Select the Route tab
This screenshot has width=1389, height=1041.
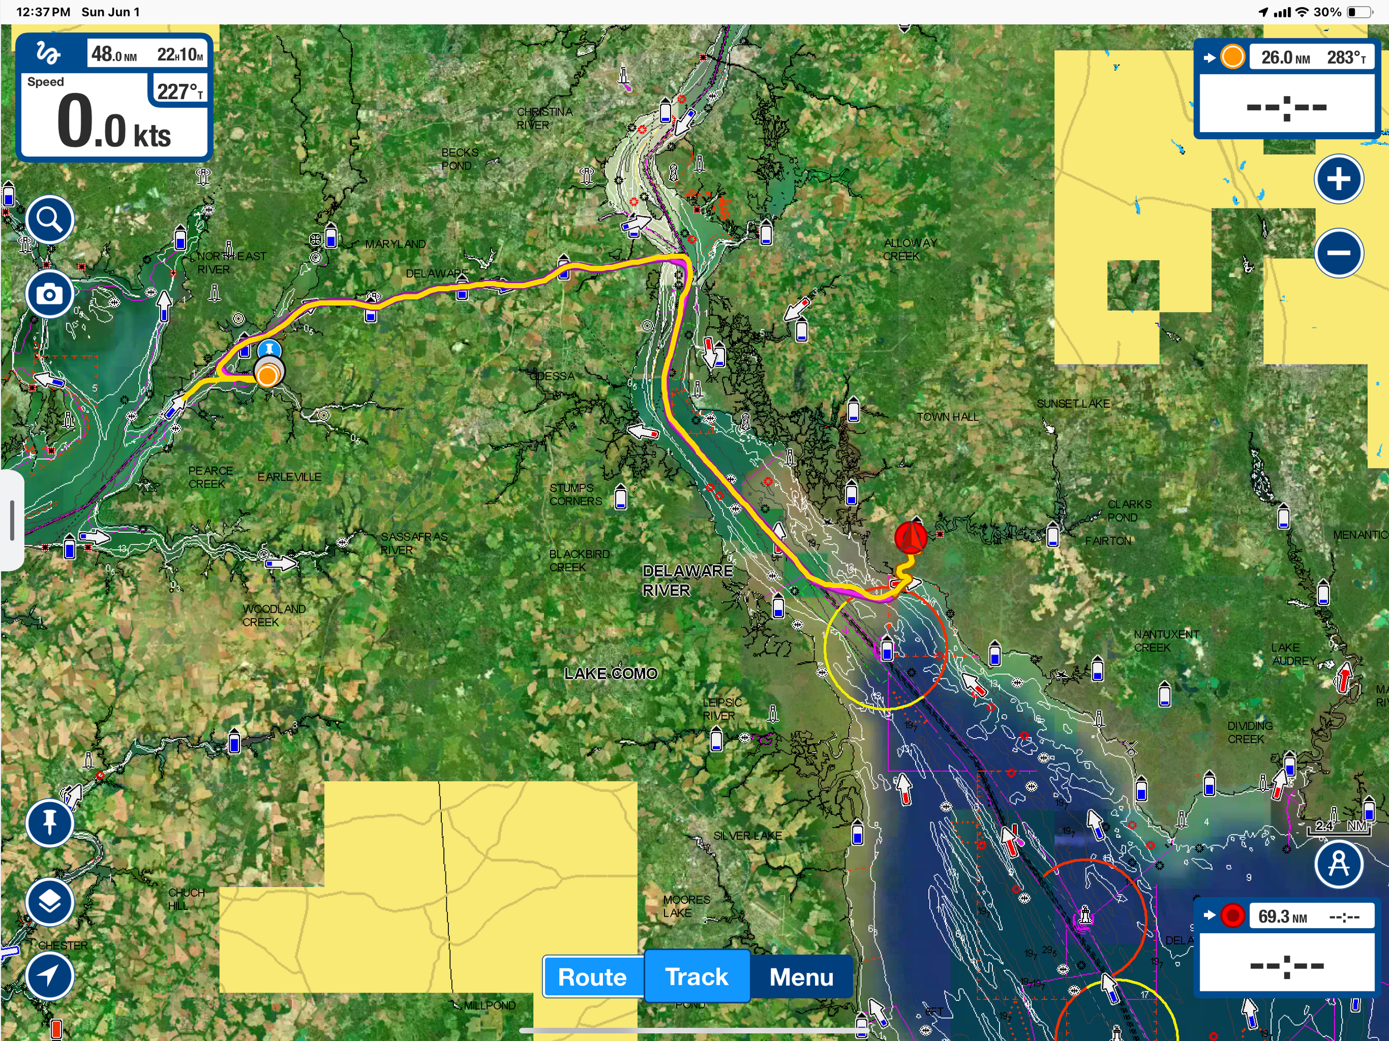tap(592, 977)
